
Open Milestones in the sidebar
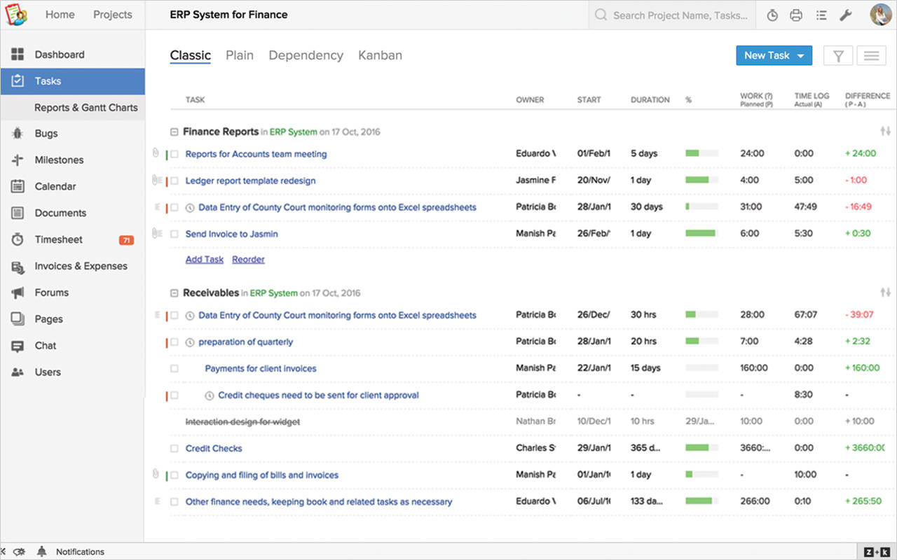[59, 160]
